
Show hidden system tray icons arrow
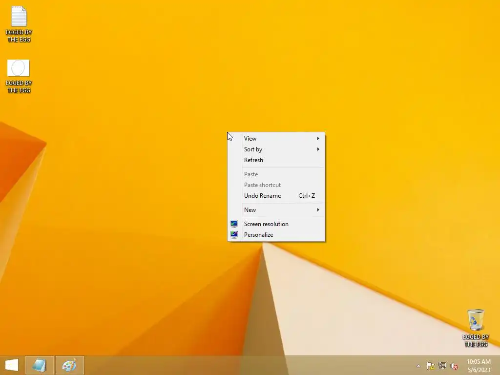[x=418, y=366]
